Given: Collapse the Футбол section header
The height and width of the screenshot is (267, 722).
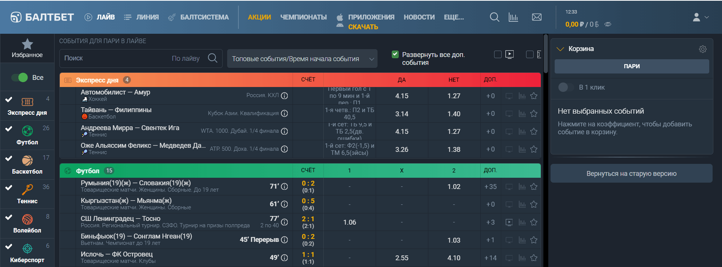Looking at the screenshot, I should [x=300, y=171].
